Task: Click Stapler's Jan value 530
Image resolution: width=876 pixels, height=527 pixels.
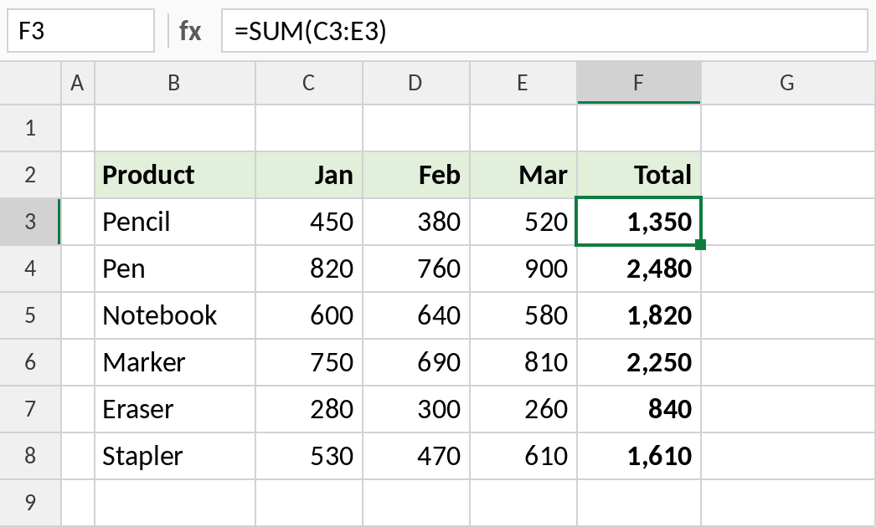Action: point(309,456)
